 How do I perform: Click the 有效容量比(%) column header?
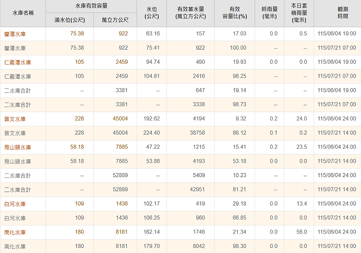(x=235, y=13)
